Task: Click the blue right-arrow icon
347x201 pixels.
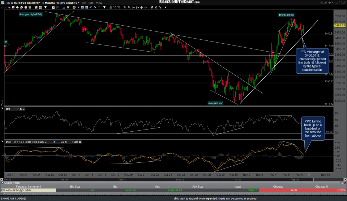Action: tap(99, 7)
